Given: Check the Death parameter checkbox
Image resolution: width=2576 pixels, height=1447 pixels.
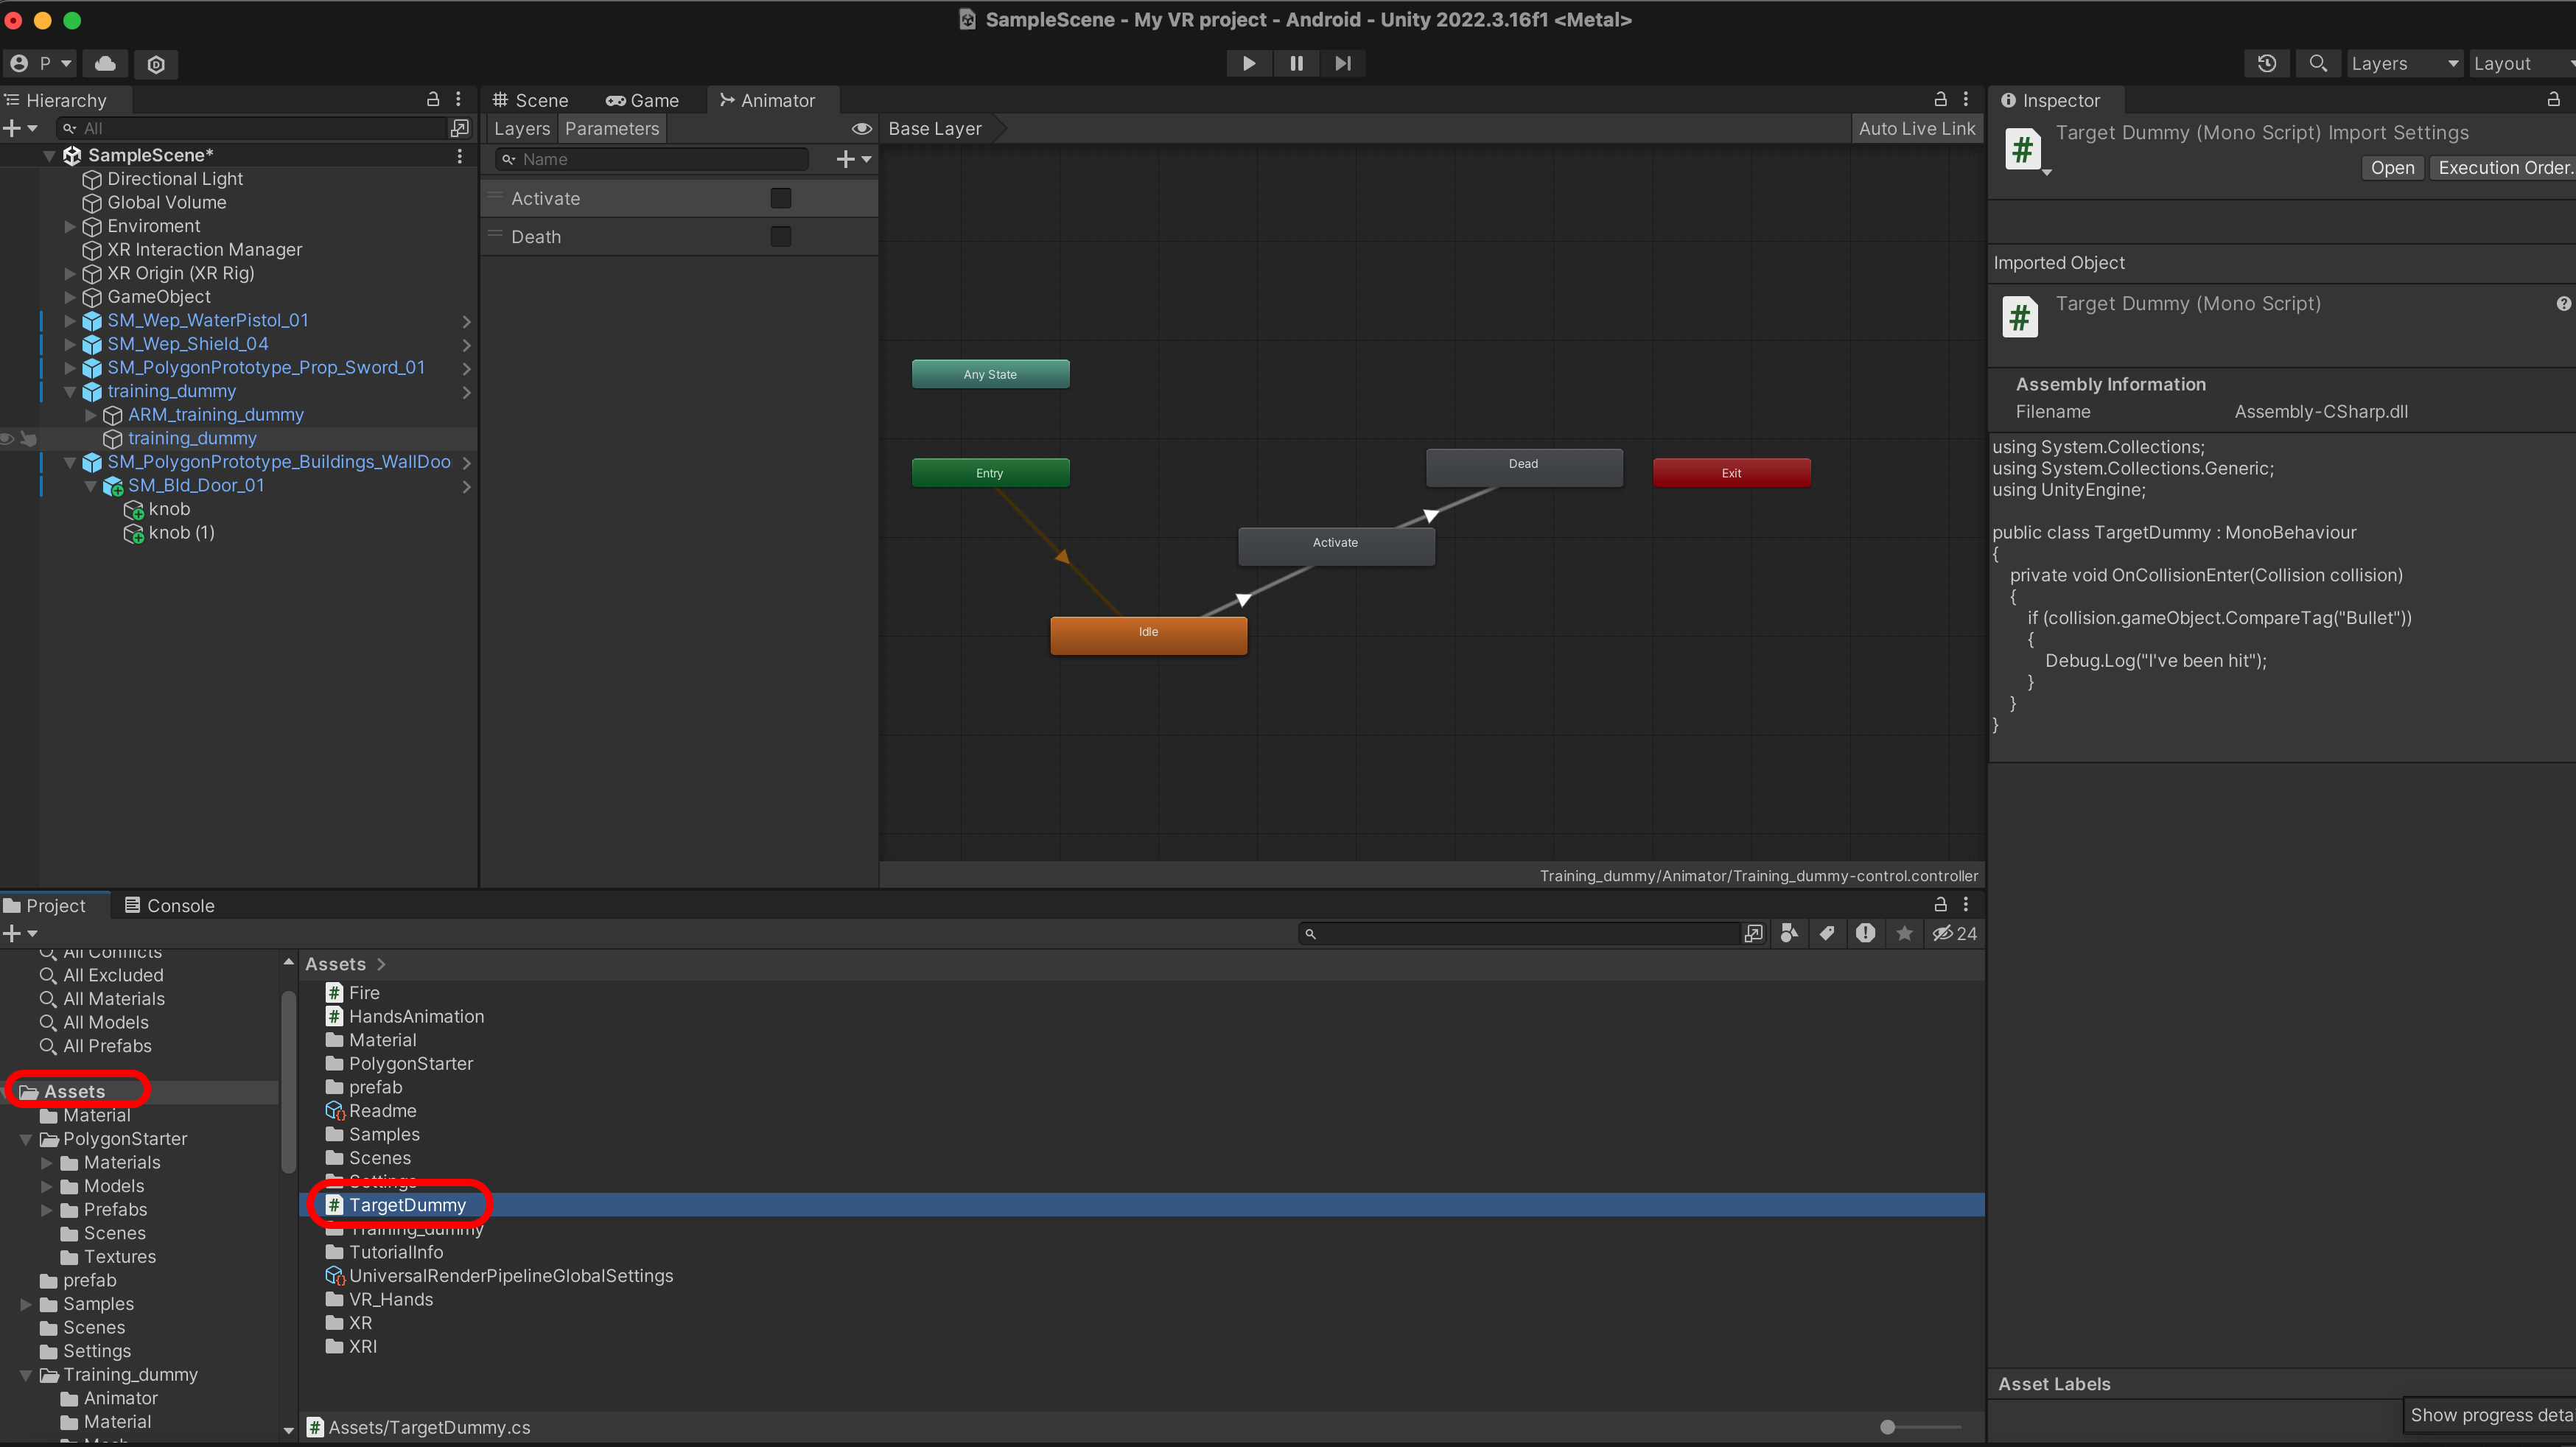Looking at the screenshot, I should [x=780, y=236].
